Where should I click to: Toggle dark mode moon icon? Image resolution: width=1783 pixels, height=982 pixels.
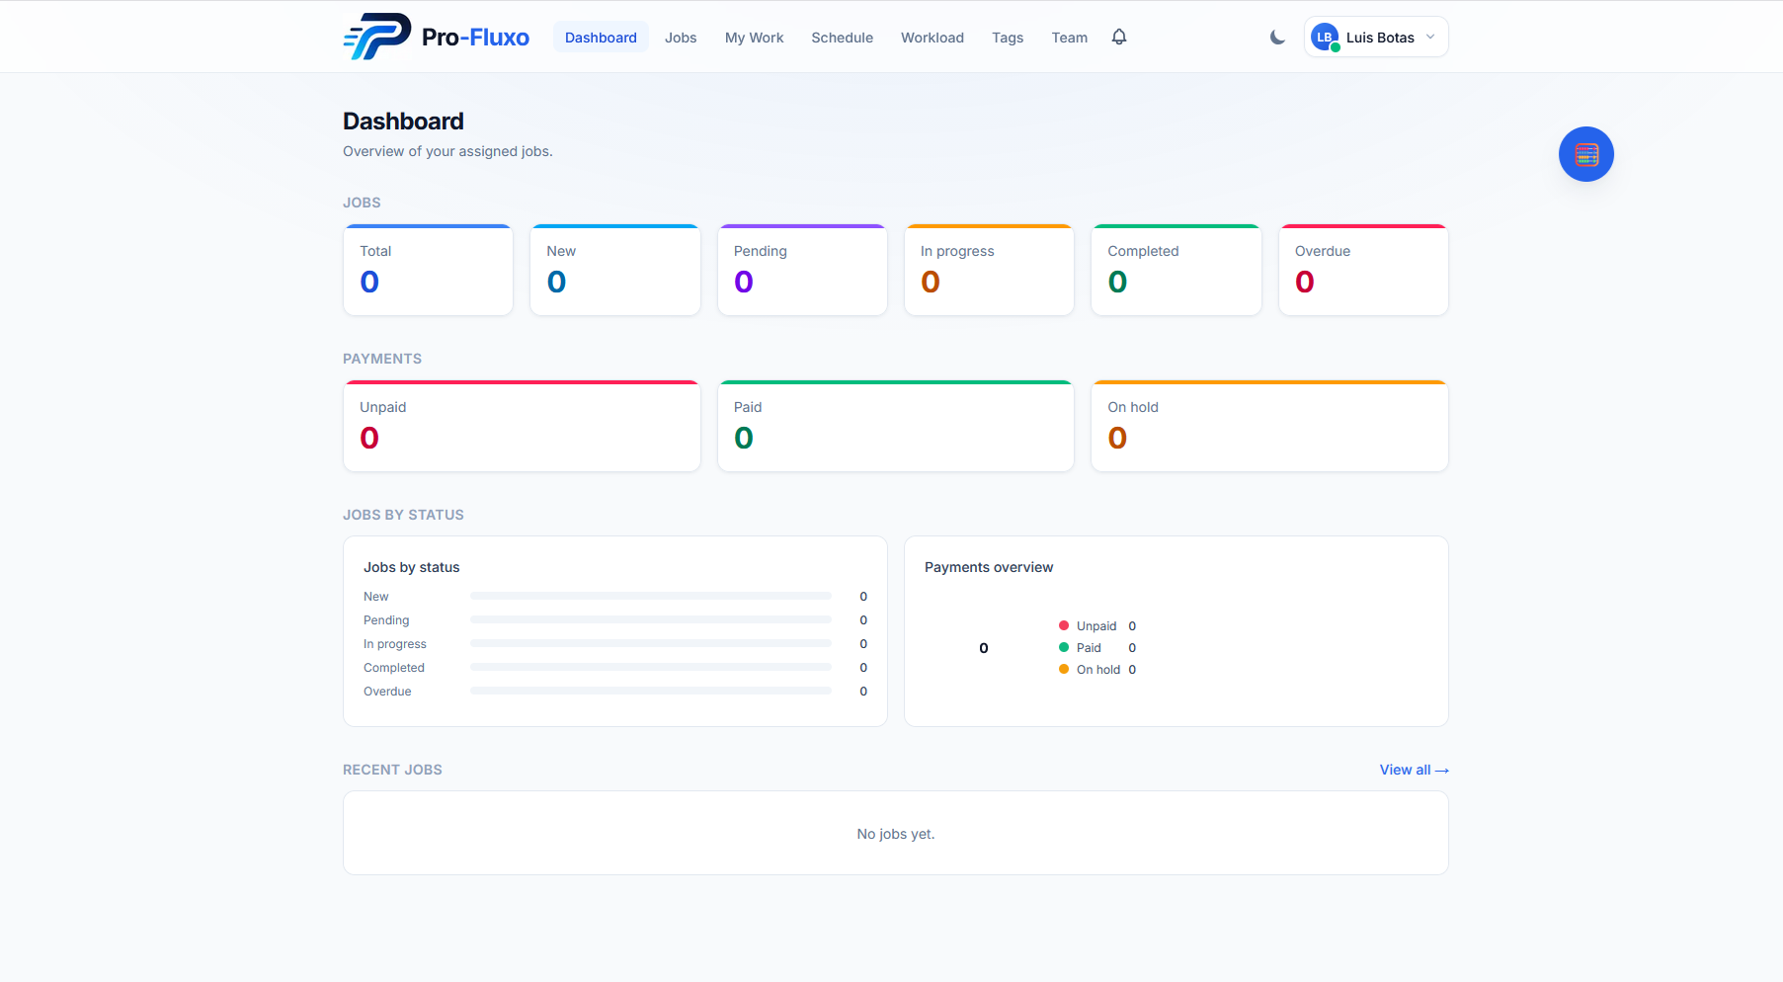pyautogui.click(x=1277, y=38)
